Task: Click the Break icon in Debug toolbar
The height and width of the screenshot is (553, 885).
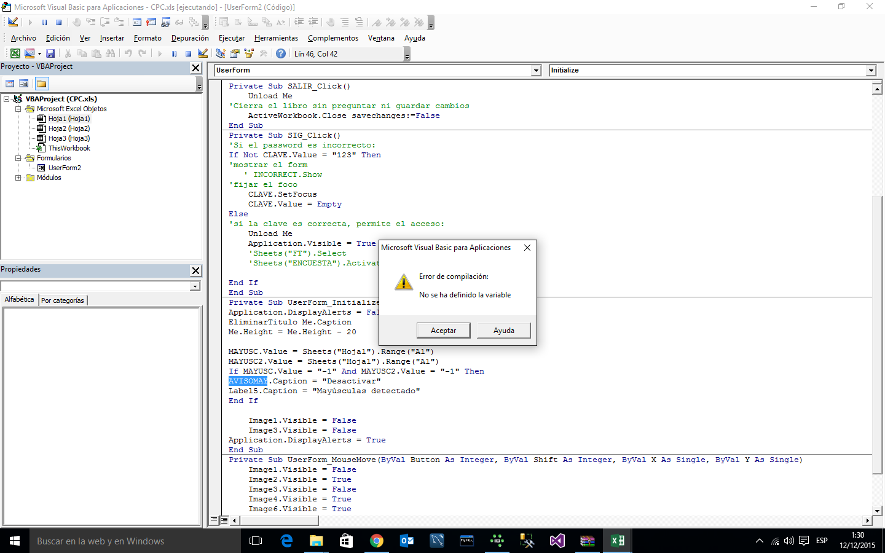Action: click(44, 22)
